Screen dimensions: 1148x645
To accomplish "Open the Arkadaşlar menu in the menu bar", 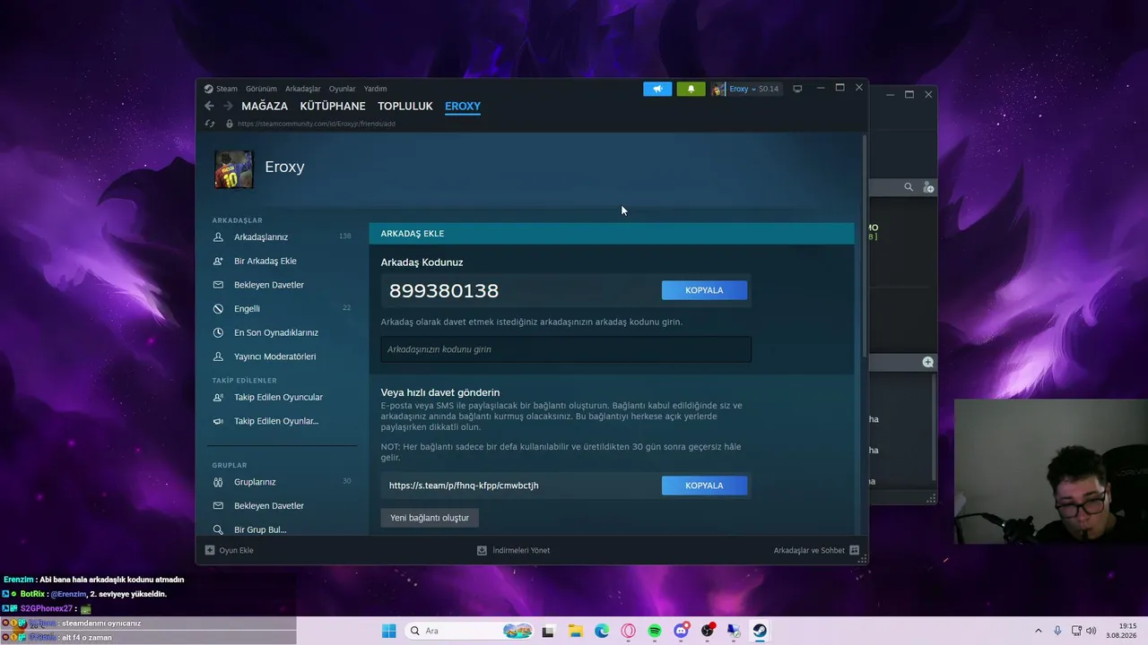I will click(303, 89).
